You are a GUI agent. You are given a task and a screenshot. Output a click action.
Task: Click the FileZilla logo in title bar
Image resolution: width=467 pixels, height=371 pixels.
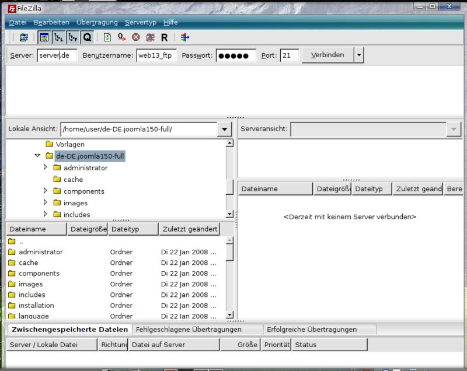tap(12, 9)
